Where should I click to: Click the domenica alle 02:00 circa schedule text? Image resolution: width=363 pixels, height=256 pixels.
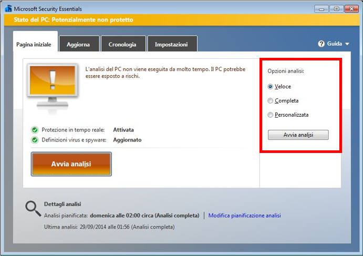[x=144, y=216]
